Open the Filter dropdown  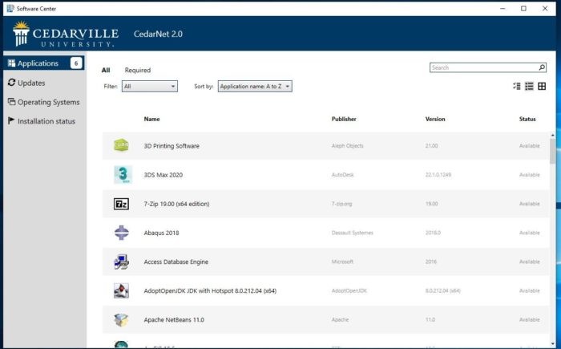point(150,87)
